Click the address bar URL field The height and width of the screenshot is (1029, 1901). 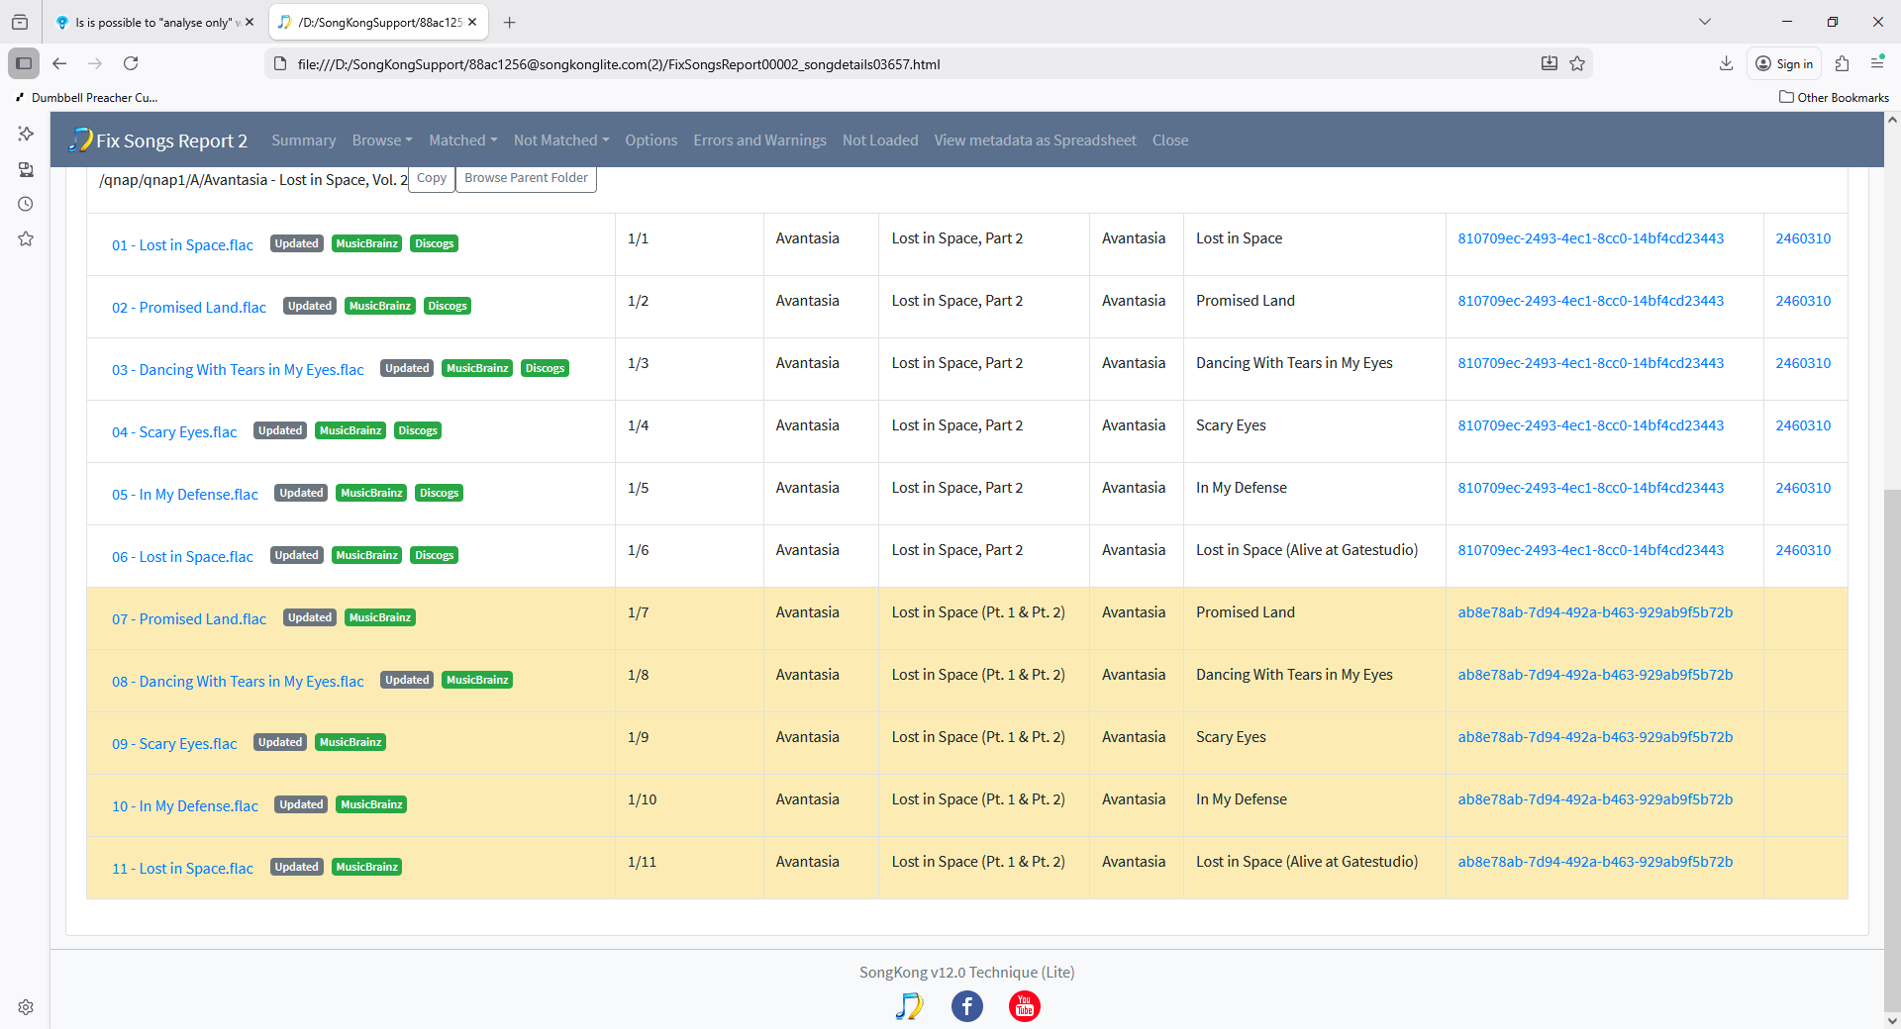point(891,64)
